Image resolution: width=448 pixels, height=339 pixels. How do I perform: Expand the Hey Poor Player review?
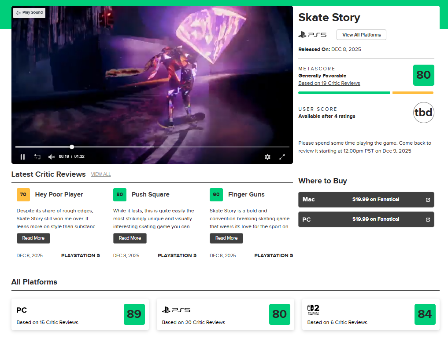click(33, 238)
